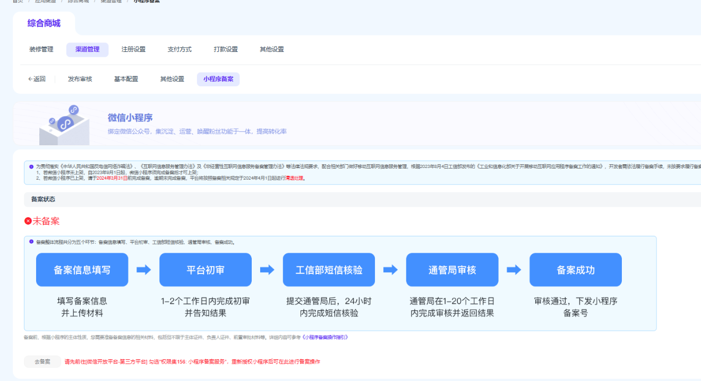This screenshot has height=381, width=701.
Task: Select the 支付方式 tab
Action: [x=179, y=49]
